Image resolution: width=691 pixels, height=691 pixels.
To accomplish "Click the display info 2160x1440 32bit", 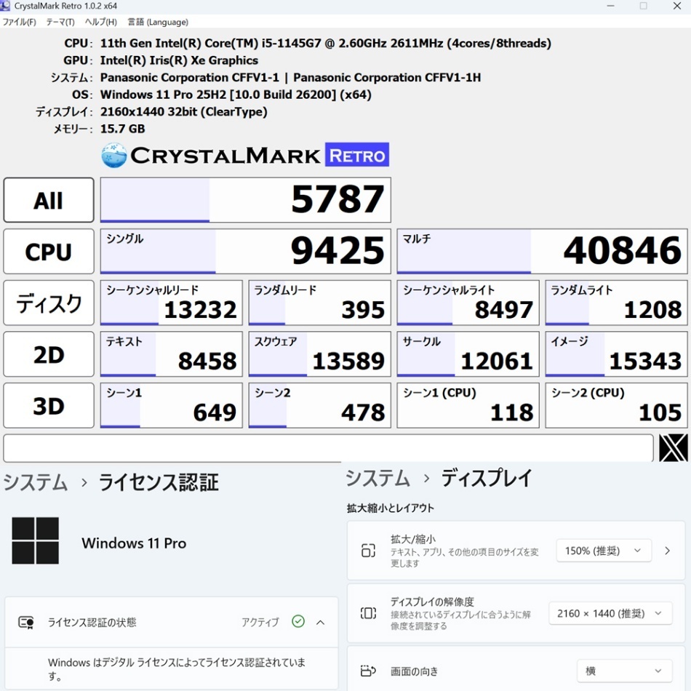I will click(x=184, y=112).
